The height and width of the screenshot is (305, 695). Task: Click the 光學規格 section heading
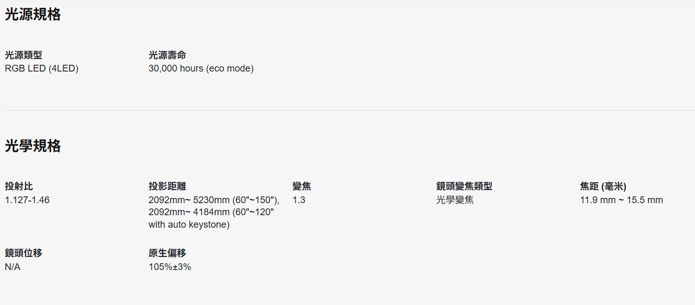[33, 146]
